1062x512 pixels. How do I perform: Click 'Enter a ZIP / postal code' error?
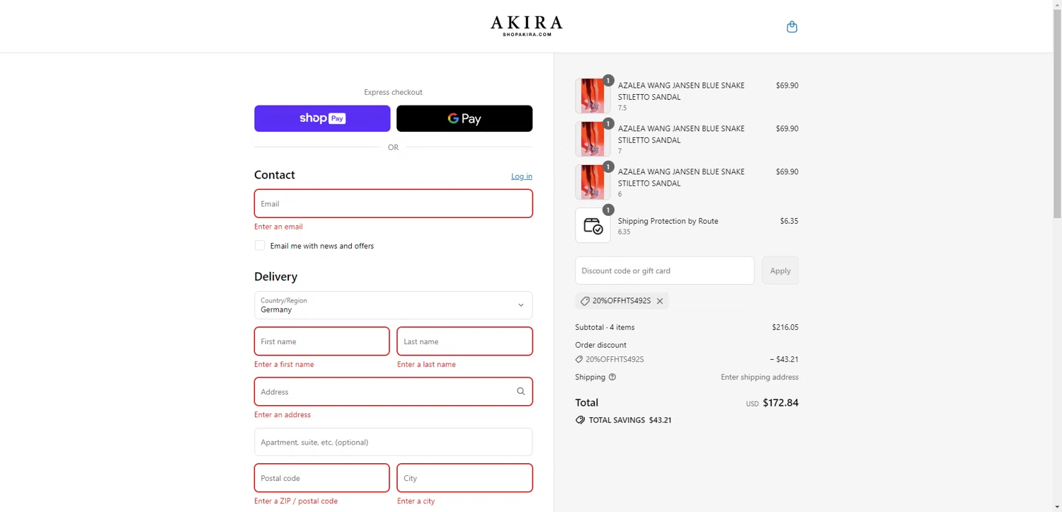pyautogui.click(x=296, y=501)
